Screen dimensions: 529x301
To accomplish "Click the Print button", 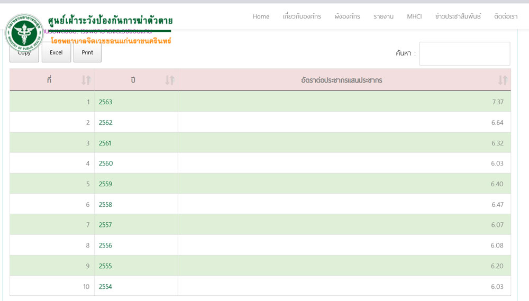I will click(87, 53).
